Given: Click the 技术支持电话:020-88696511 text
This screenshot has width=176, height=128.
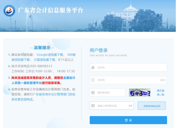Looking at the screenshot, I should coord(32,66).
